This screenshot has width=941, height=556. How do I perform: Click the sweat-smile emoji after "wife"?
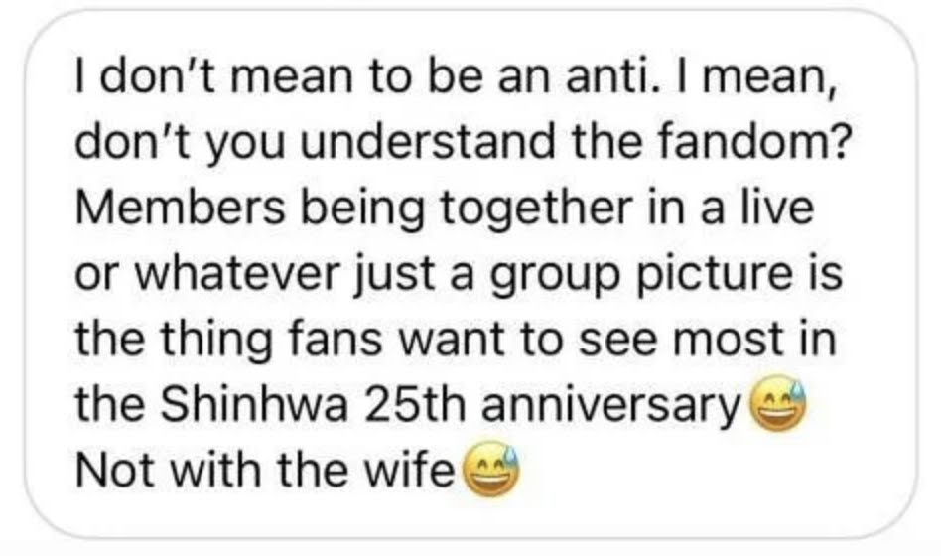tap(492, 470)
